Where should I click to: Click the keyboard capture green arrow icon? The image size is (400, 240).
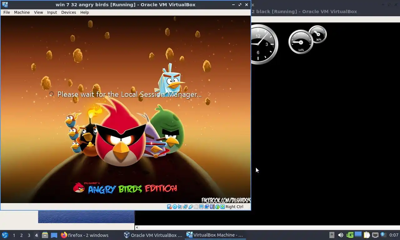coord(222,207)
